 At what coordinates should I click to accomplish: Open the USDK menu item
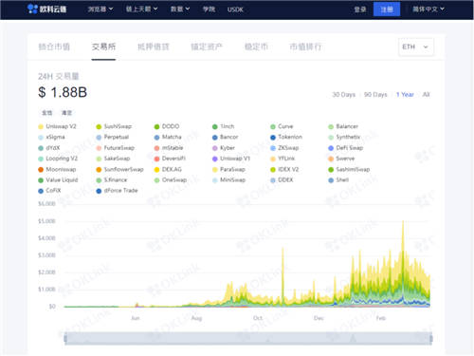tap(235, 9)
